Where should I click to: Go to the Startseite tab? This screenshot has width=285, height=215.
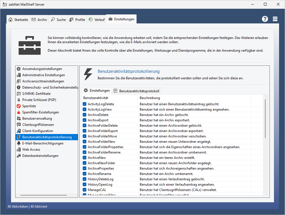pyautogui.click(x=18, y=19)
